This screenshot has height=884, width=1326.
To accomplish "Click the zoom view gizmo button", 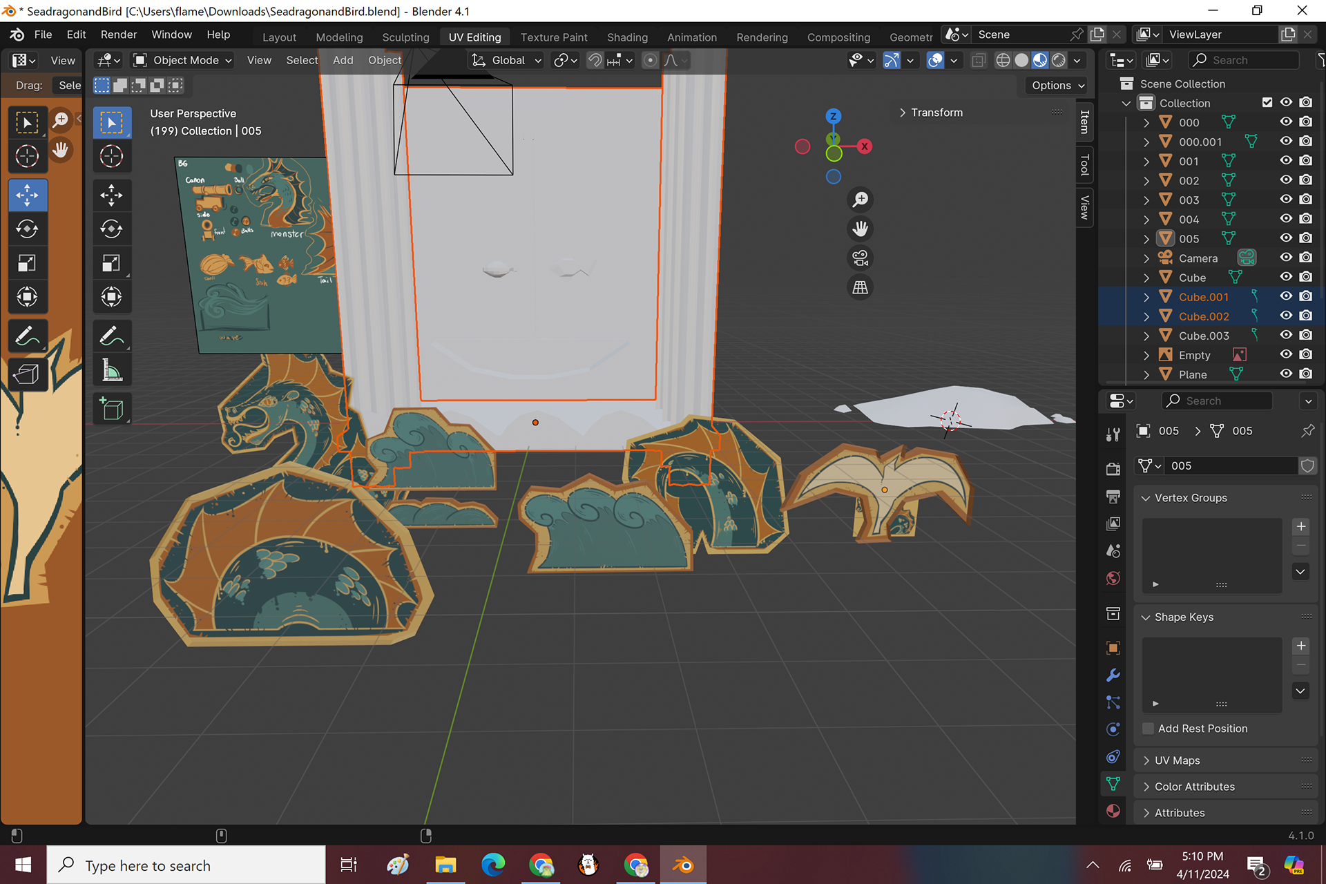I will click(860, 200).
